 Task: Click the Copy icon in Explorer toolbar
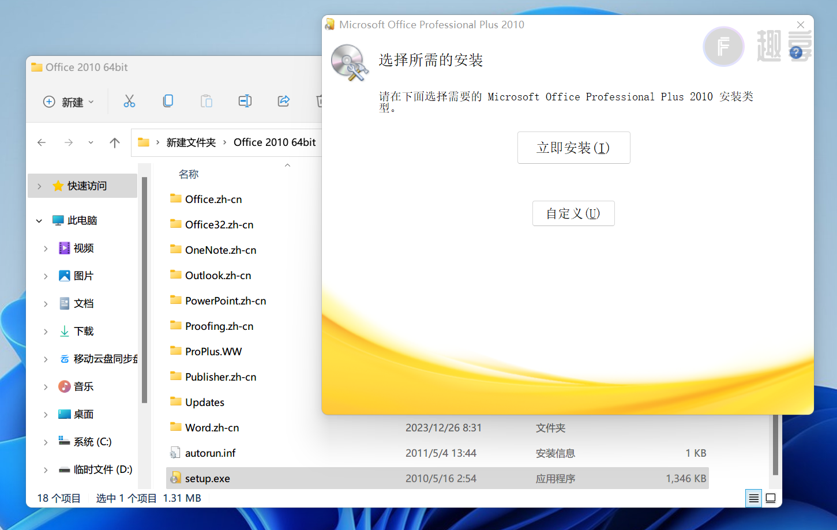tap(168, 102)
